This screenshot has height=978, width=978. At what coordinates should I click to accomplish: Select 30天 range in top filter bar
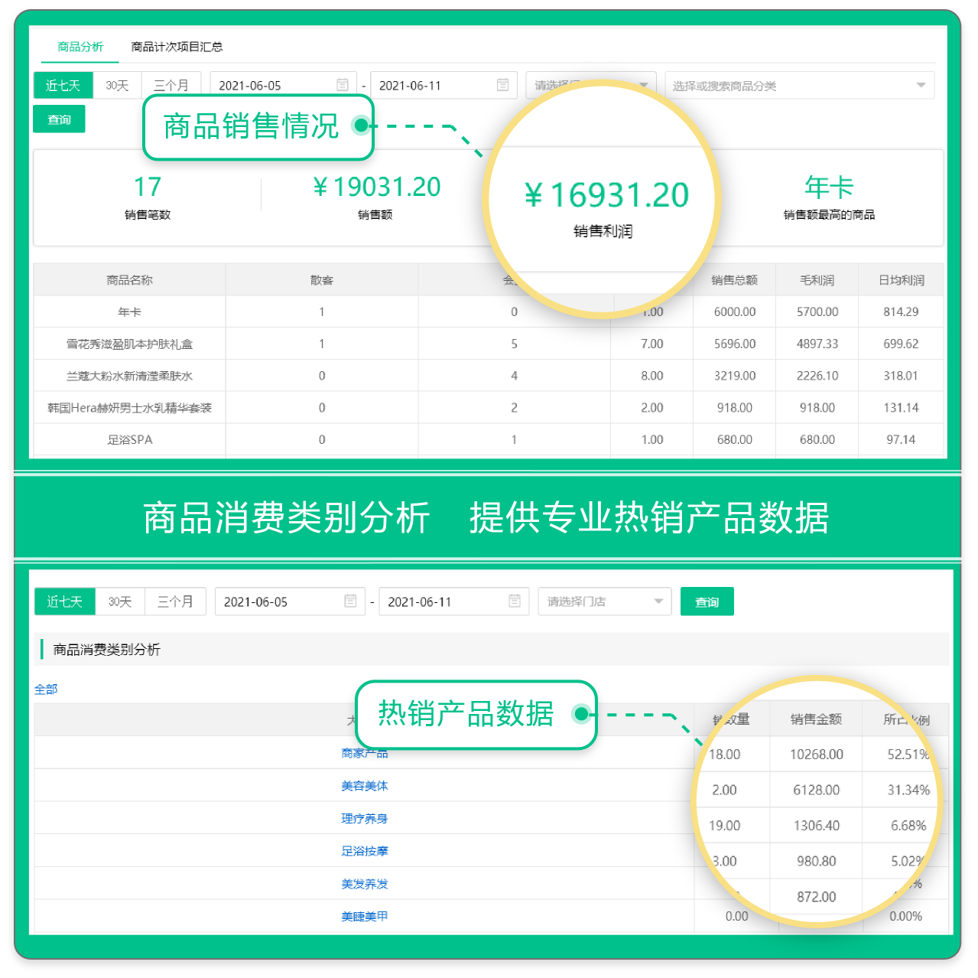pos(117,85)
